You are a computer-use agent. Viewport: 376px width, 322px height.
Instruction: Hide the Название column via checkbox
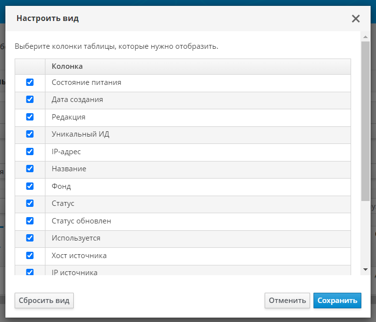(x=30, y=169)
